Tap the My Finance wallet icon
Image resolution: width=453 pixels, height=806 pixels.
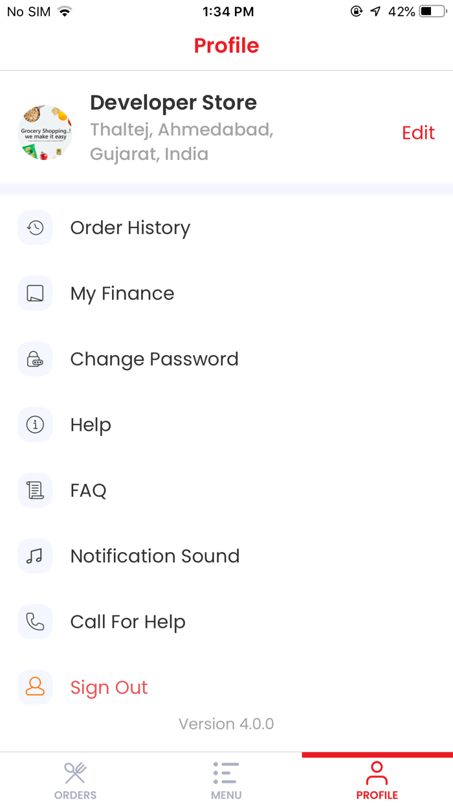coord(35,294)
